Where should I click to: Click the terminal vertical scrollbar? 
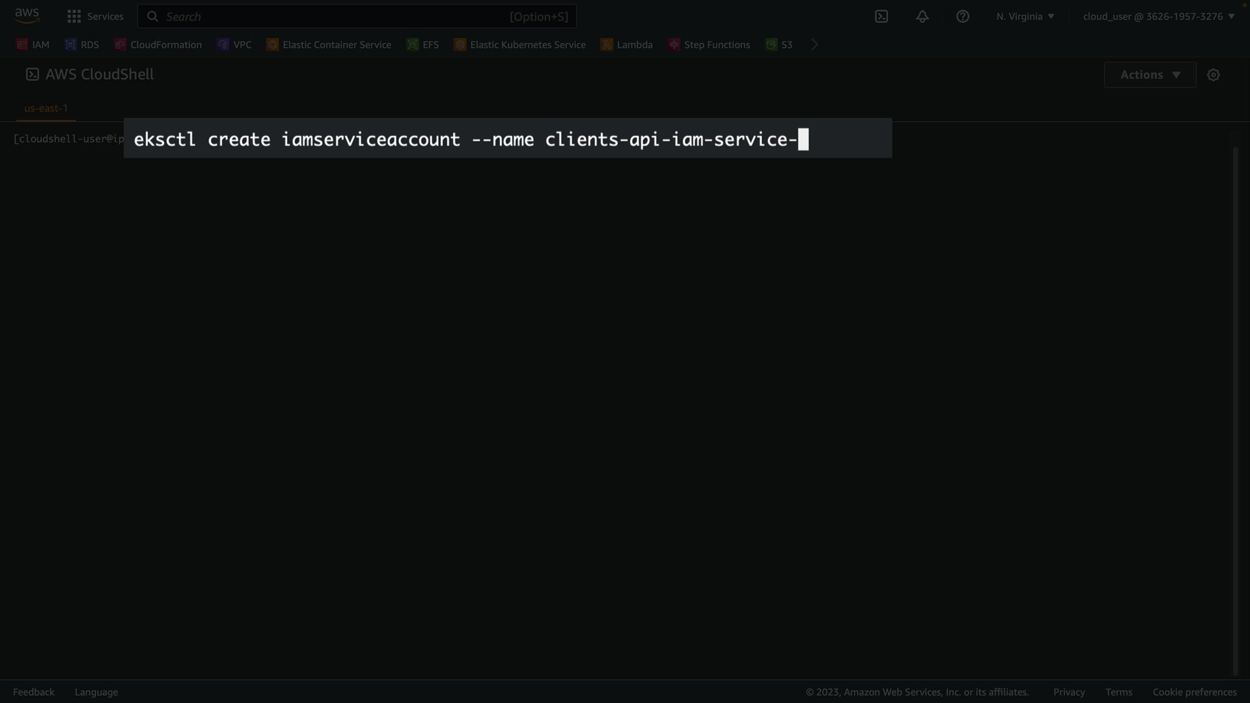pyautogui.click(x=1235, y=410)
